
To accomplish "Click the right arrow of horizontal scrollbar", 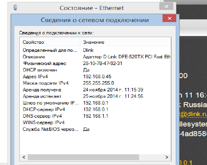I will (x=167, y=157).
